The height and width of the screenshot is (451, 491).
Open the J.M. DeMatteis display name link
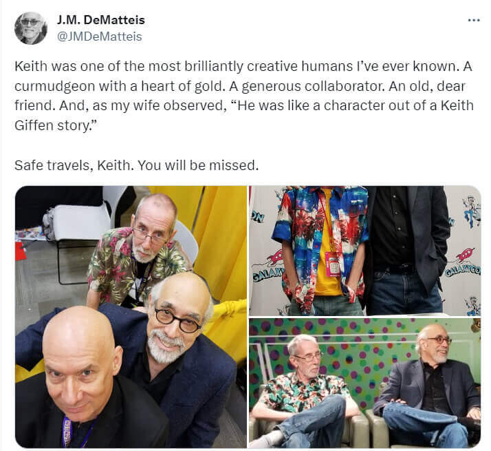click(x=100, y=20)
